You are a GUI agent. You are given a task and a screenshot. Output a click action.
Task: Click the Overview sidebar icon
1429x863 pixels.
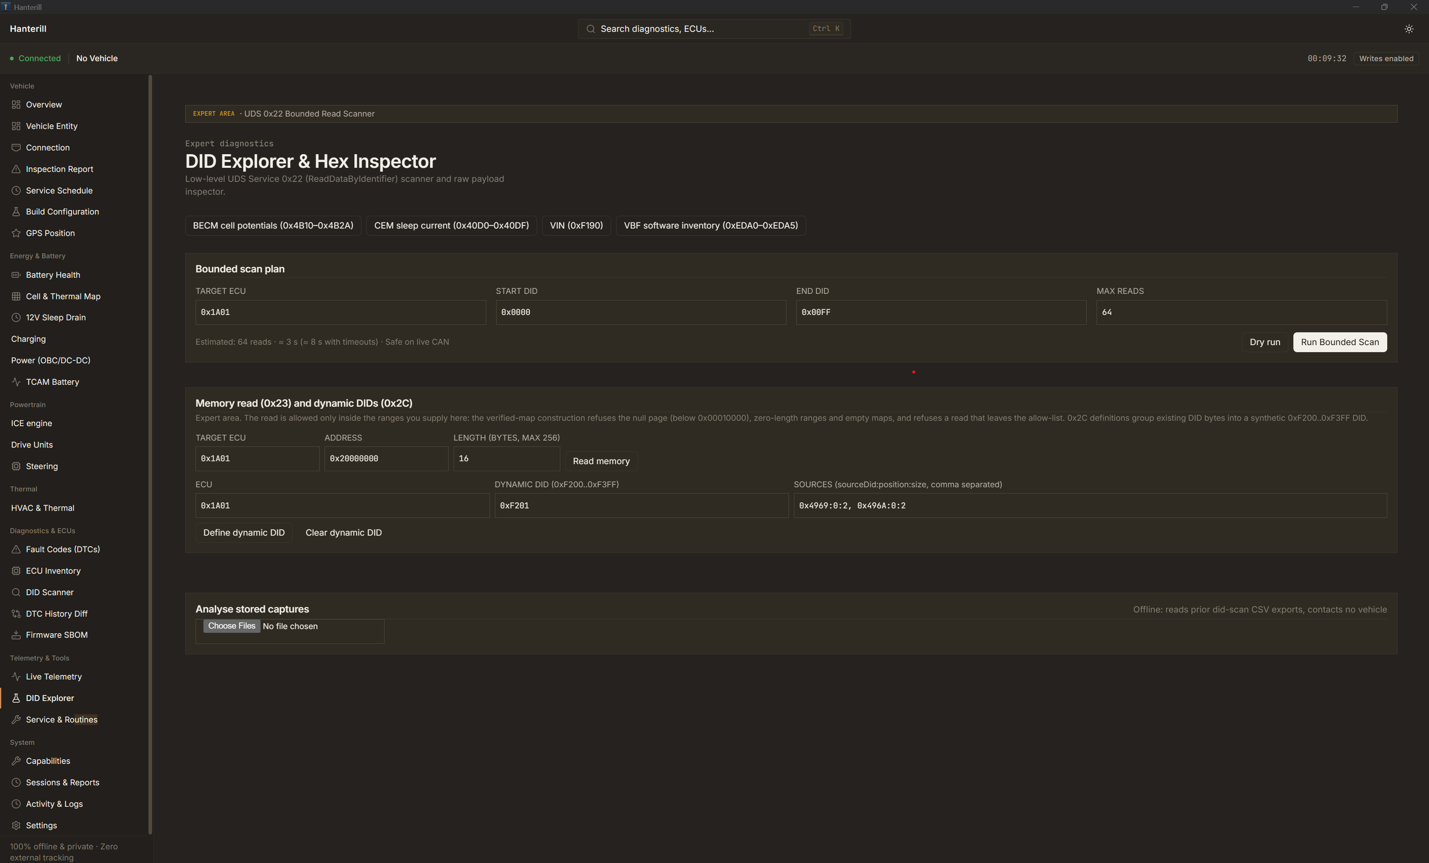click(x=16, y=105)
